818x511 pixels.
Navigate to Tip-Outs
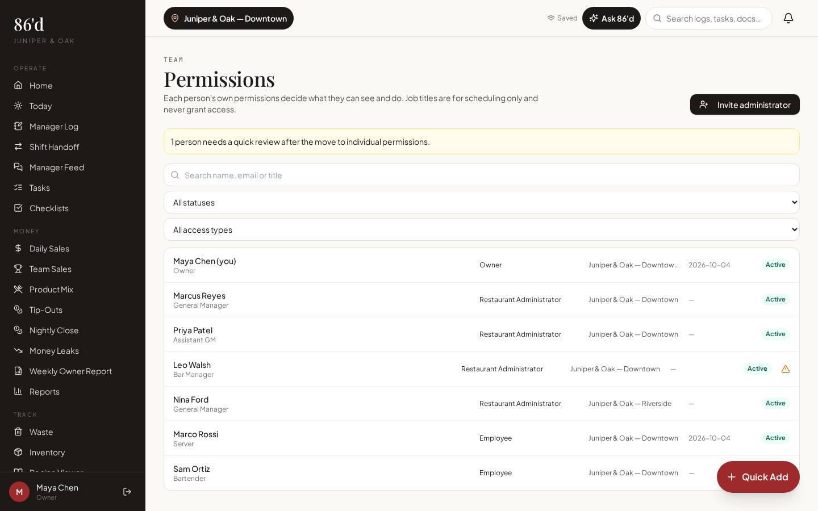73,309
